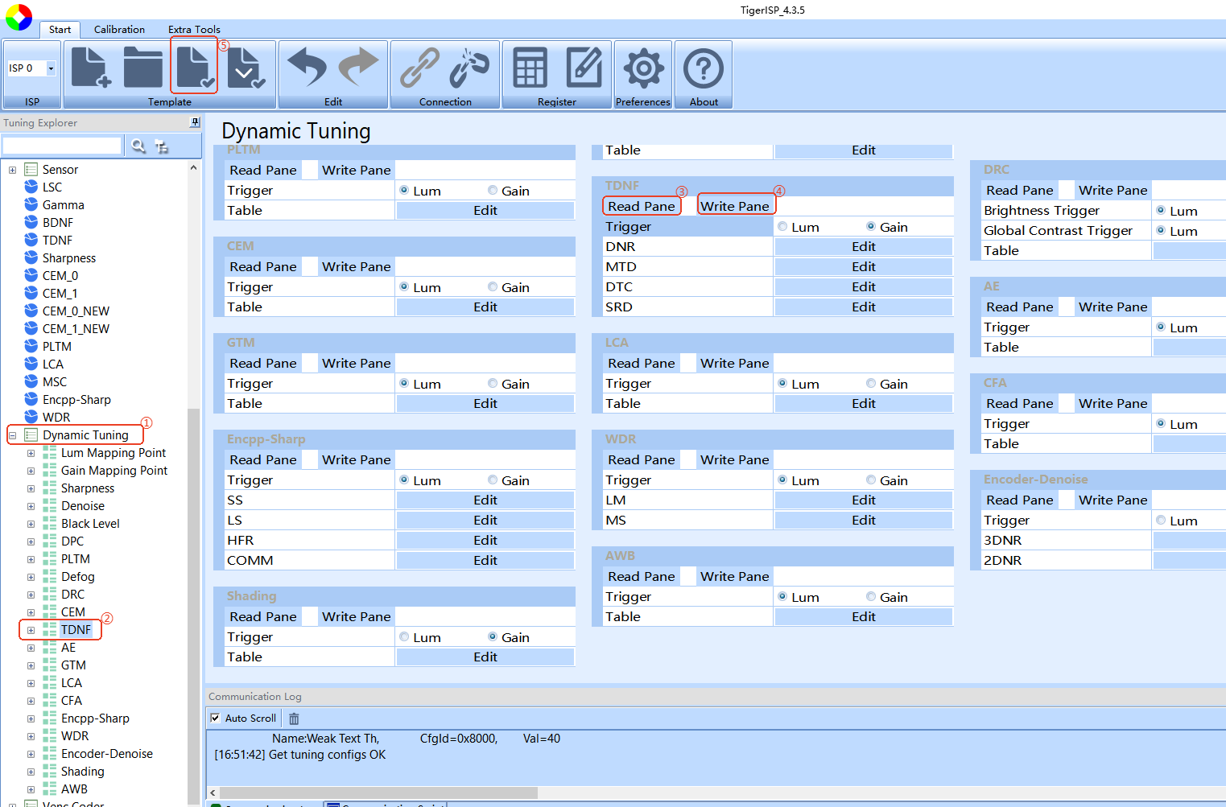Viewport: 1226px width, 807px height.
Task: Click Write Pane in the TDNF section
Action: [x=735, y=206]
